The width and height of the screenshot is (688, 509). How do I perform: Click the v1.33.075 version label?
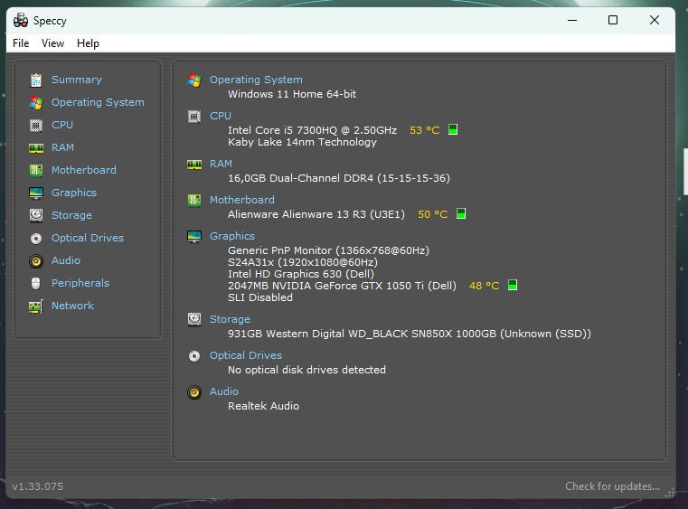tap(38, 486)
